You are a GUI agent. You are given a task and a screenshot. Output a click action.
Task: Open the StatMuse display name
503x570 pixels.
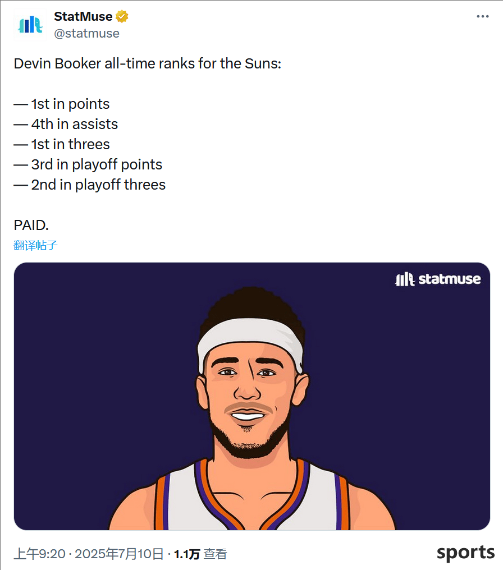83,16
